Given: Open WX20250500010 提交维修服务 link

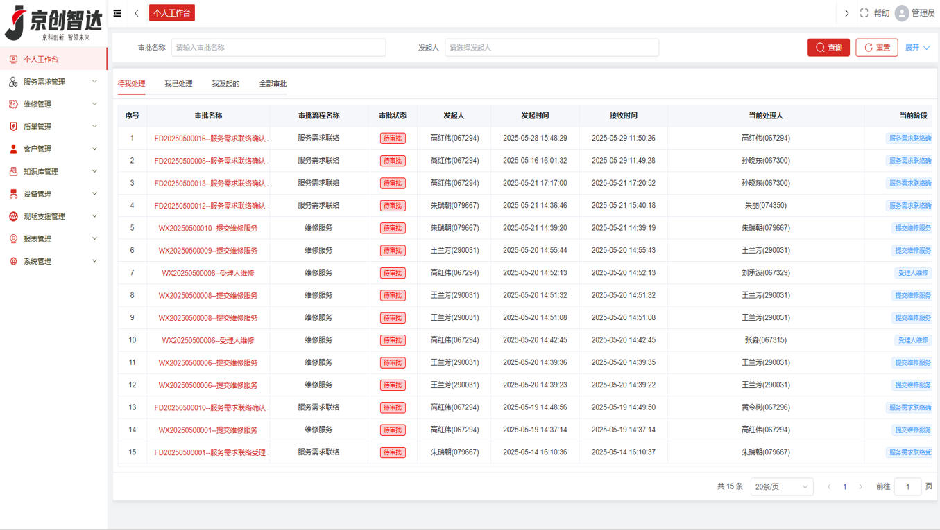Looking at the screenshot, I should 208,228.
